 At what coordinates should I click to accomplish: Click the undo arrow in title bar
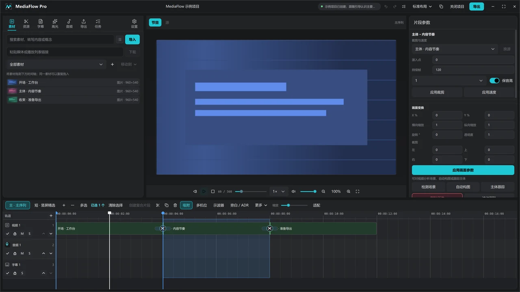[x=386, y=6]
